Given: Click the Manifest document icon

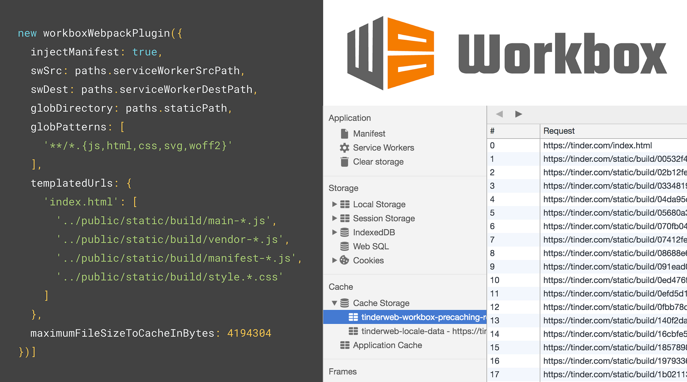Looking at the screenshot, I should (x=345, y=134).
